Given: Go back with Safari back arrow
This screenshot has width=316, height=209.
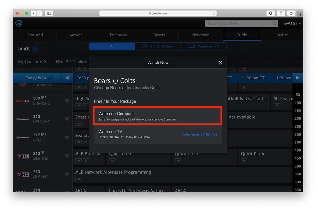Looking at the screenshot, I should [34, 13].
